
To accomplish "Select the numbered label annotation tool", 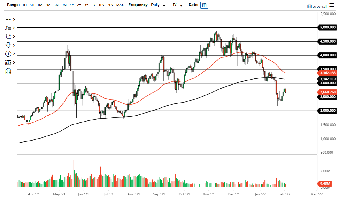I will tap(8, 54).
